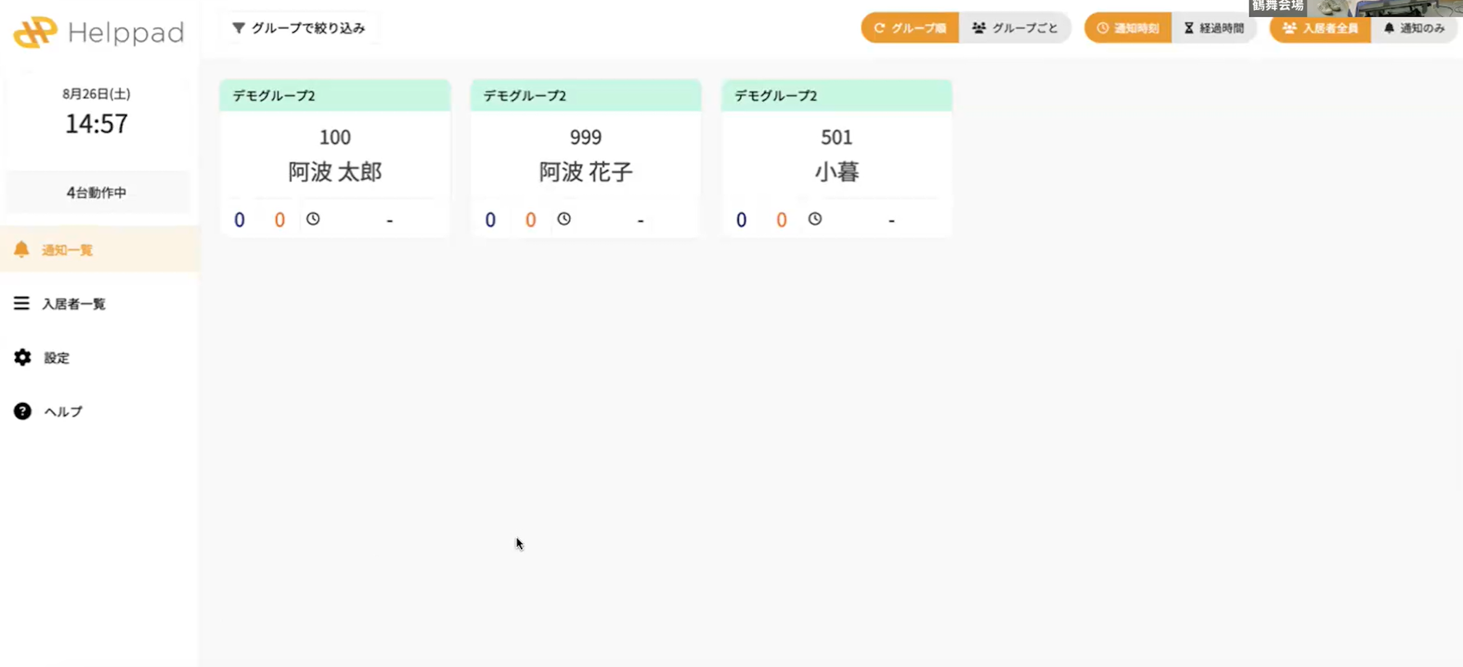Image resolution: width=1463 pixels, height=667 pixels.
Task: Switch sorting to グループごと
Action: point(1014,28)
